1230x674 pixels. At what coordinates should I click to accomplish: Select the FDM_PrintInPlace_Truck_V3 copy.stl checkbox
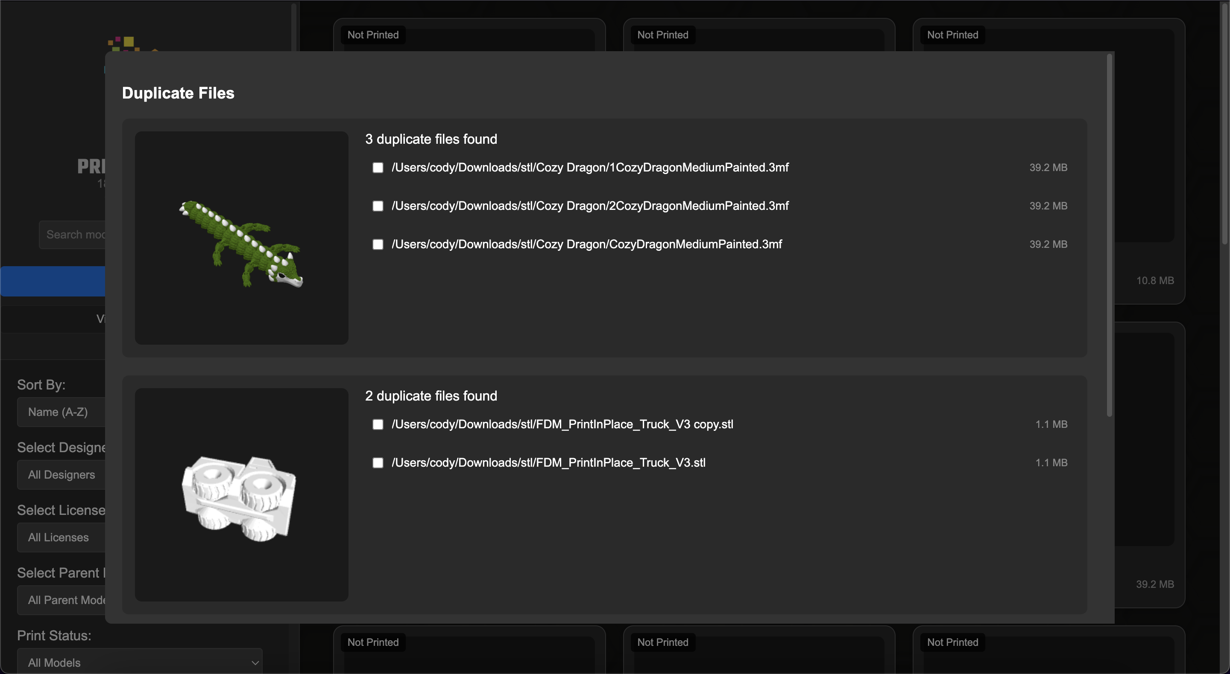point(378,424)
